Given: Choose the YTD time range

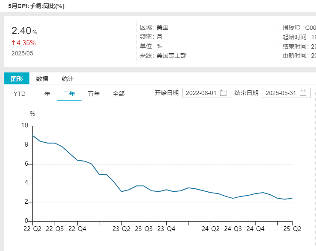Looking at the screenshot, I should click(20, 94).
